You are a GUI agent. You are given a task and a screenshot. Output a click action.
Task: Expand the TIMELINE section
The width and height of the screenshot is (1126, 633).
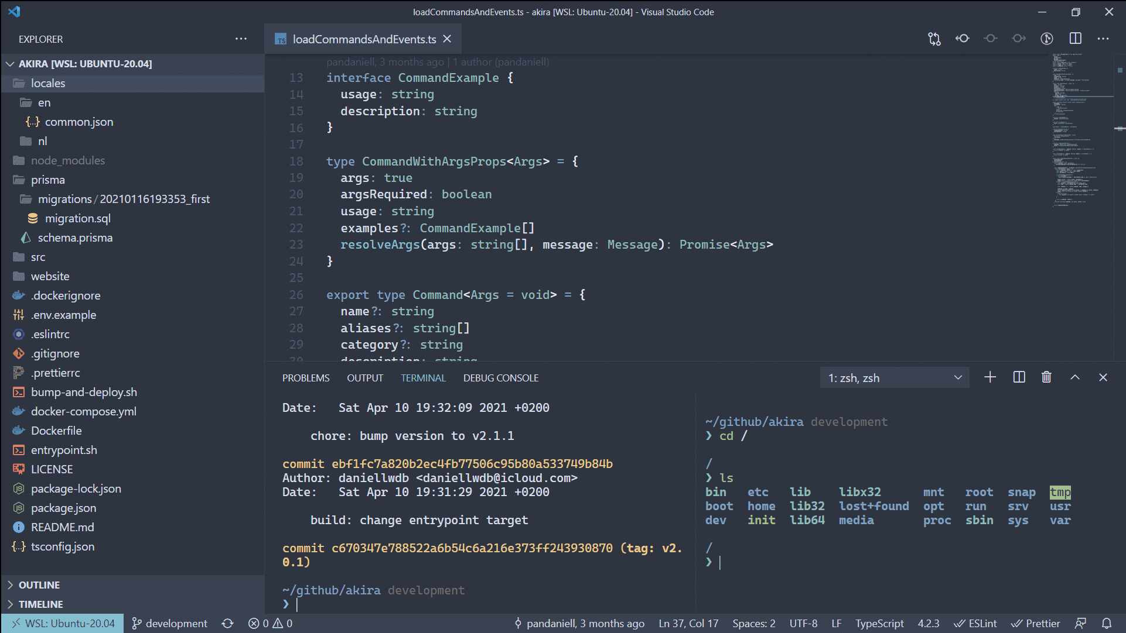pos(132,604)
